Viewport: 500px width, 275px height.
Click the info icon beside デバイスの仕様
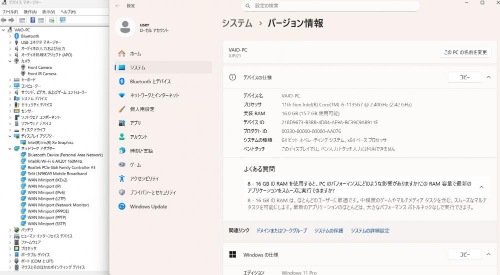(233, 77)
